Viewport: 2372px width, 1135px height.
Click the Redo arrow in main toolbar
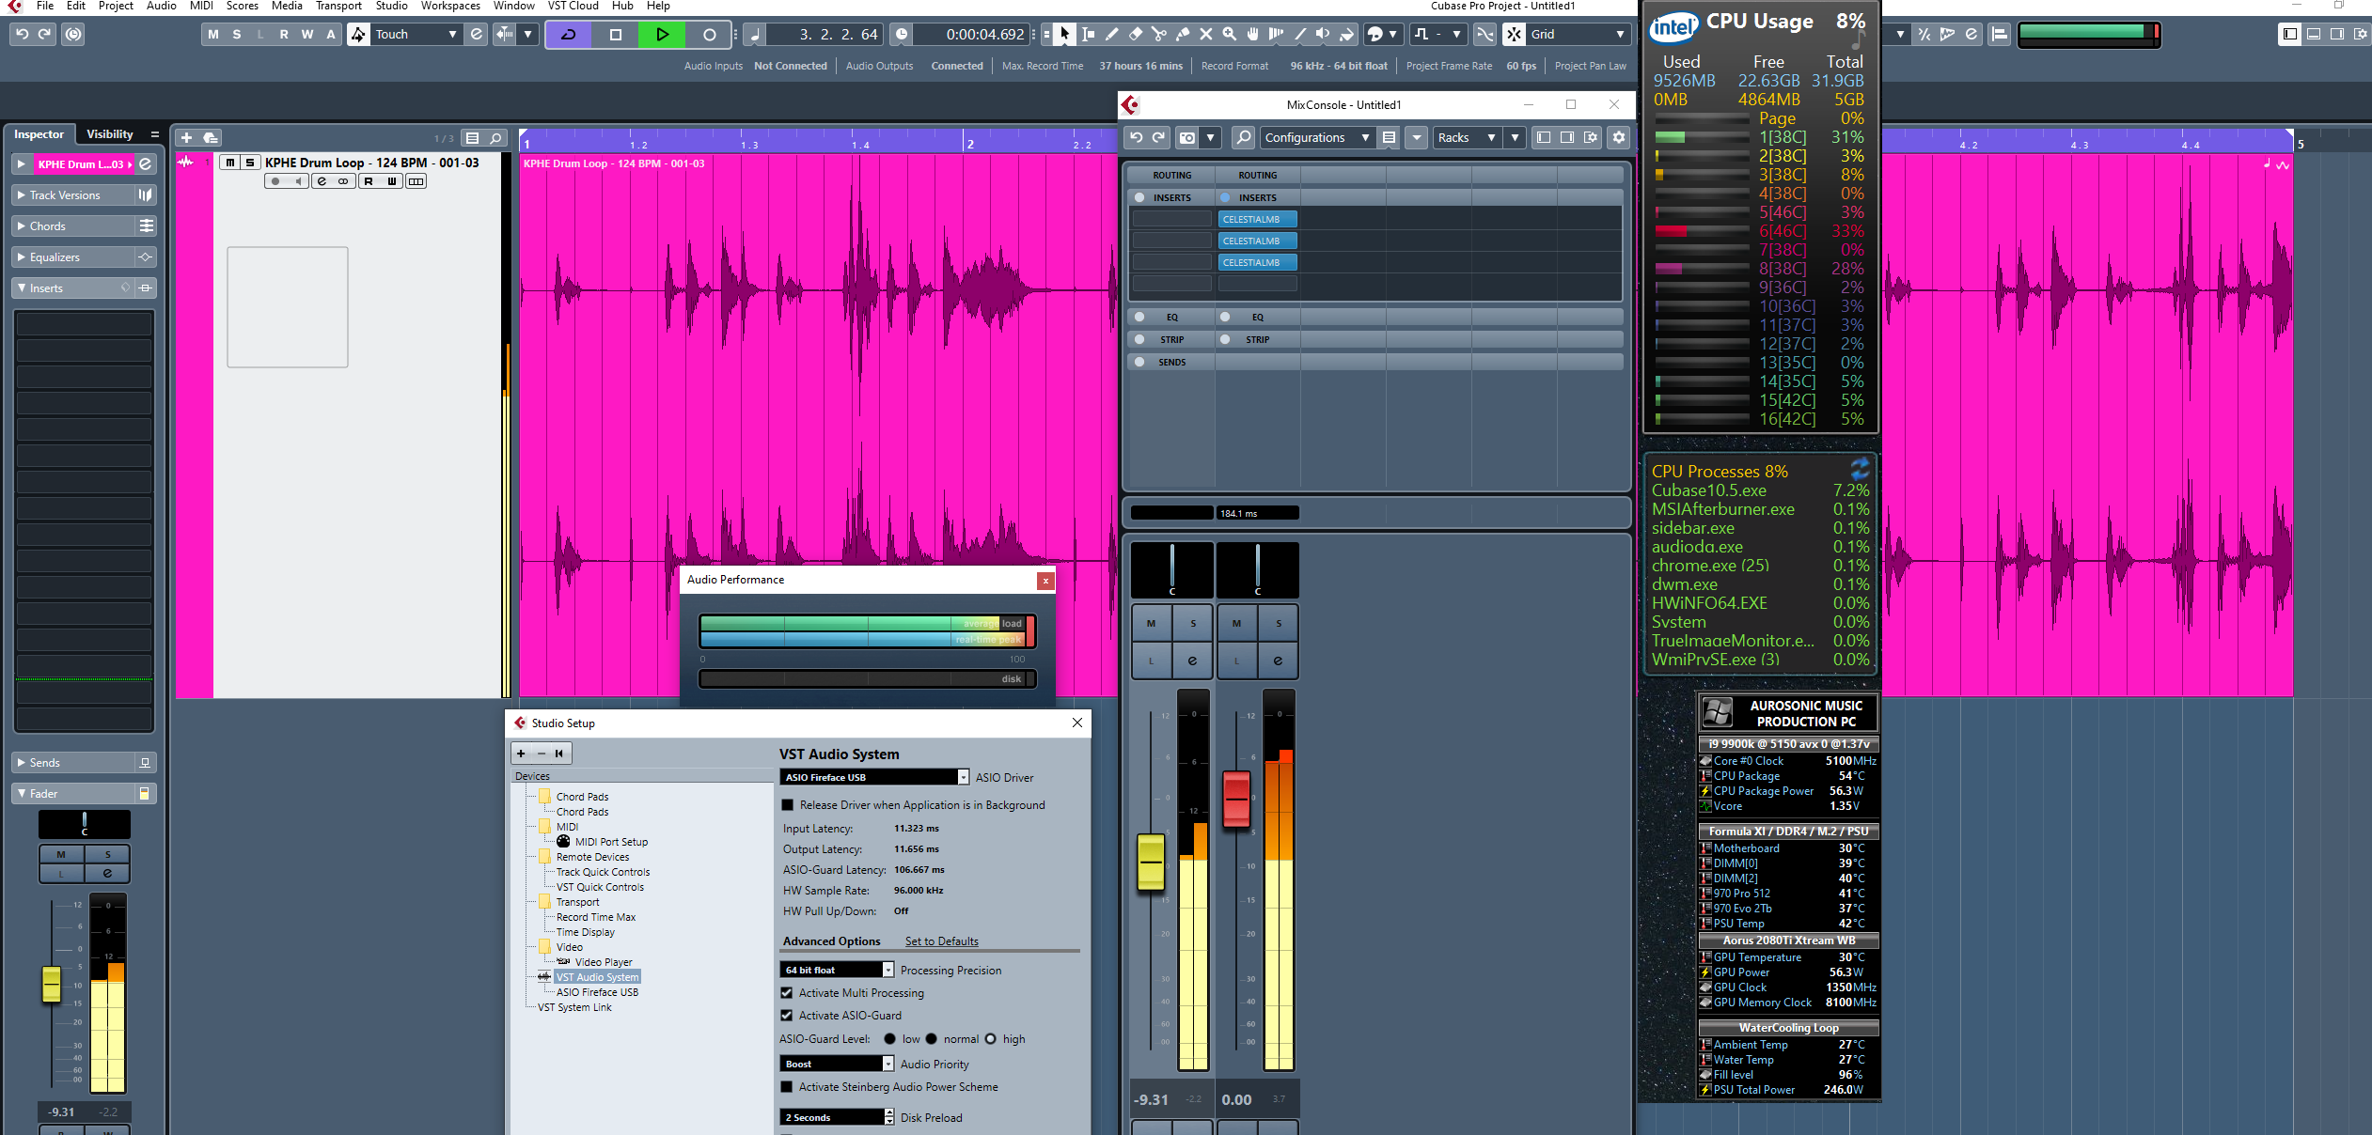[45, 35]
